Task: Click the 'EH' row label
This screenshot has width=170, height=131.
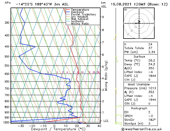Action: pyautogui.click(x=126, y=112)
